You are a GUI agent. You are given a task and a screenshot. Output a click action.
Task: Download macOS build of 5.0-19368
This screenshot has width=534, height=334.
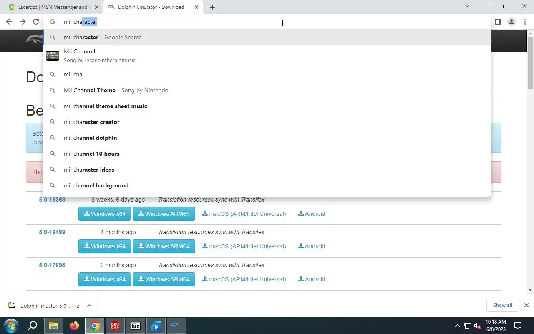point(244,214)
